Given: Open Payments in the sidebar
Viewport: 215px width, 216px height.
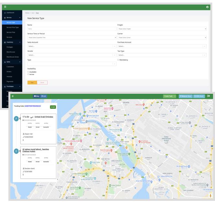Looking at the screenshot, I should (x=10, y=81).
